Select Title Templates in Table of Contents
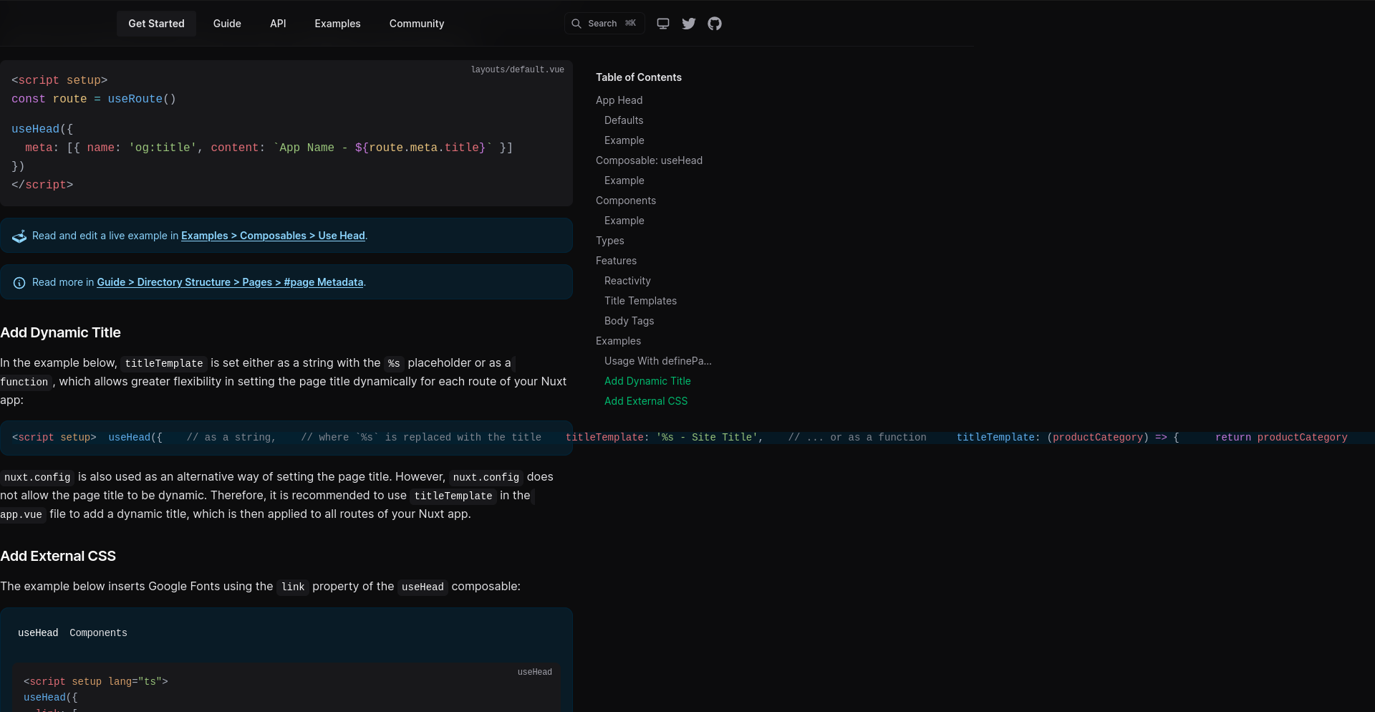Screen dimensions: 1375x712 (640, 301)
